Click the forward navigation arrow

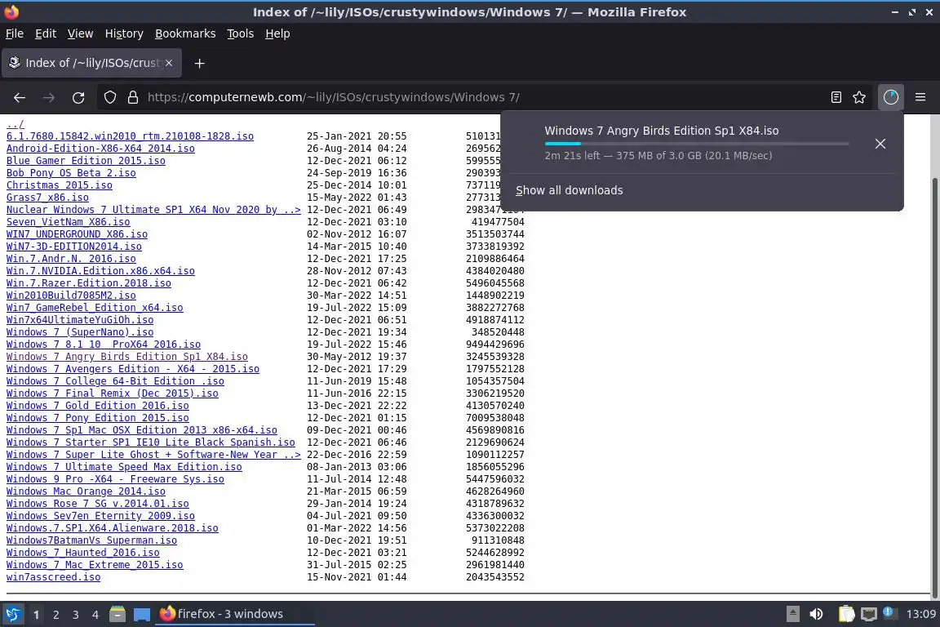click(x=49, y=97)
